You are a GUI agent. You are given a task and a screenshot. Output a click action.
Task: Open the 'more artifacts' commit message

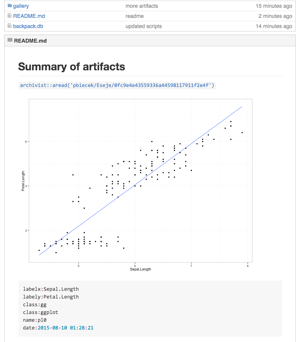click(142, 6)
